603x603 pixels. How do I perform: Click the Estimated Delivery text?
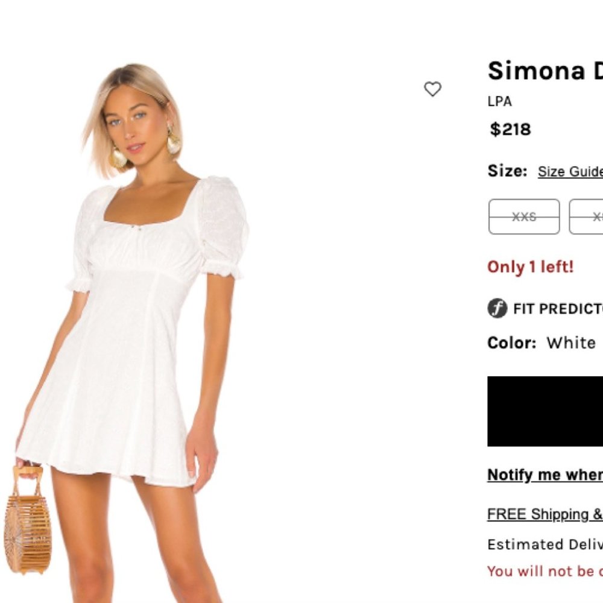(x=542, y=544)
